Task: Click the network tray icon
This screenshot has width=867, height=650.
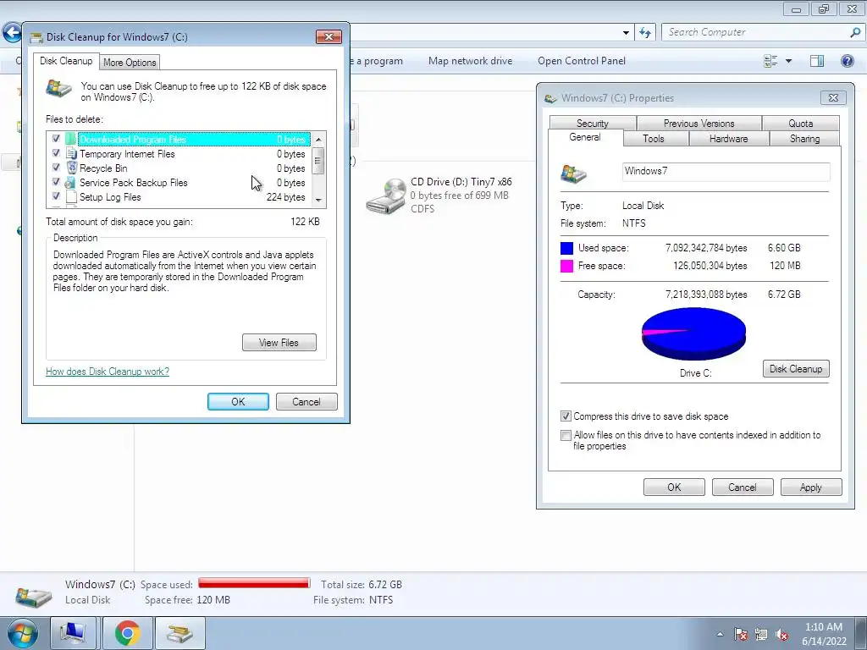Action: tap(761, 635)
